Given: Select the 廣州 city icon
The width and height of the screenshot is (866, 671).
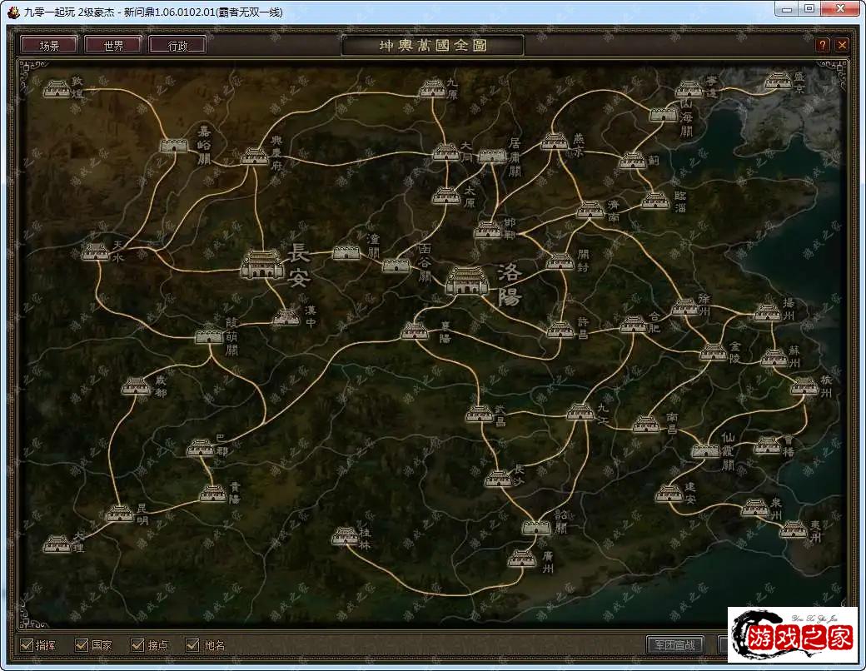Looking at the screenshot, I should click(522, 558).
